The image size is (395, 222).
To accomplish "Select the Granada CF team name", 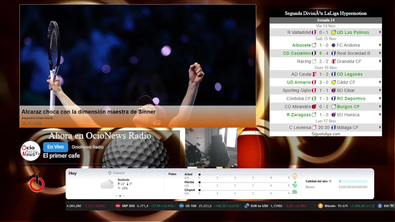I will pos(349,61).
